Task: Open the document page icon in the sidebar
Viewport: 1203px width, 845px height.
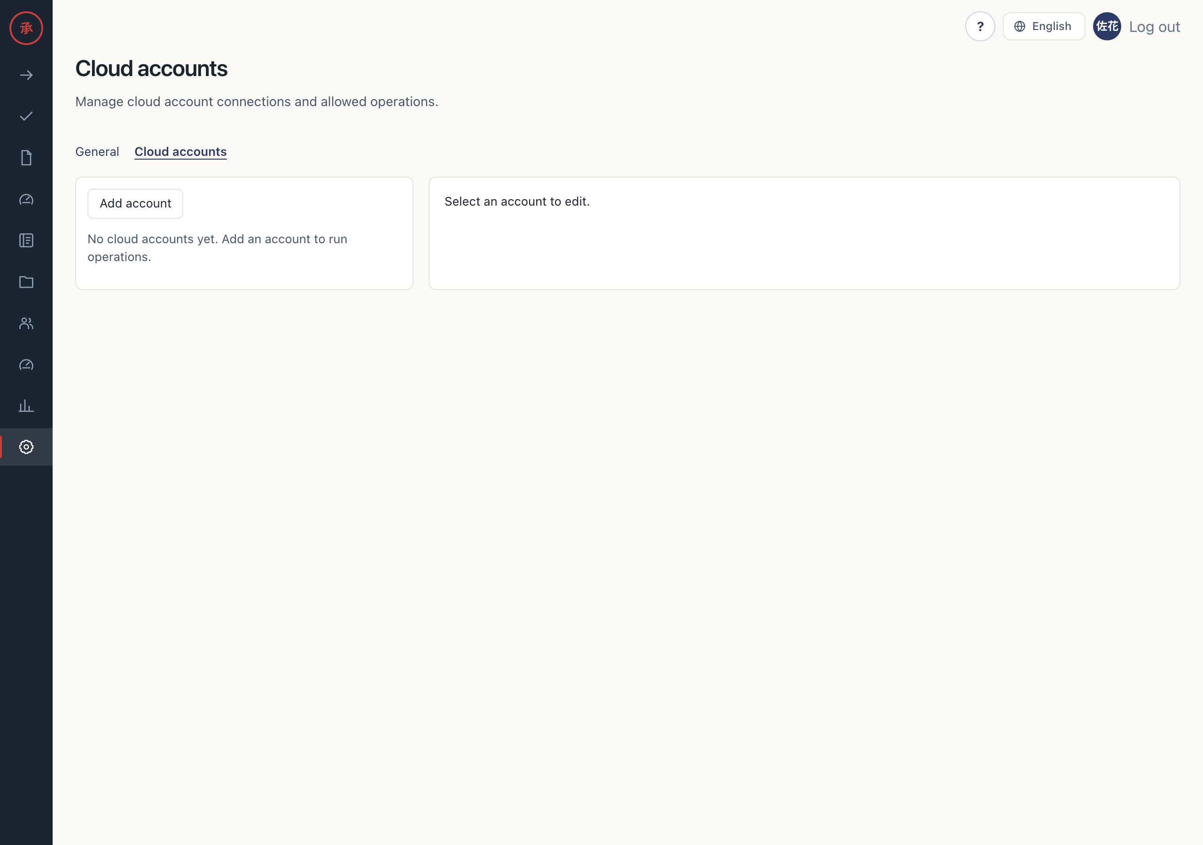Action: 26,158
